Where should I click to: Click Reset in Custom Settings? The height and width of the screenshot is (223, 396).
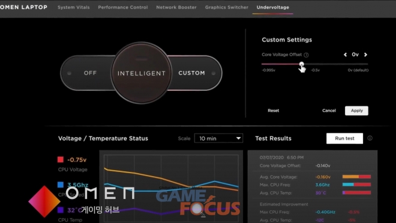pyautogui.click(x=273, y=111)
